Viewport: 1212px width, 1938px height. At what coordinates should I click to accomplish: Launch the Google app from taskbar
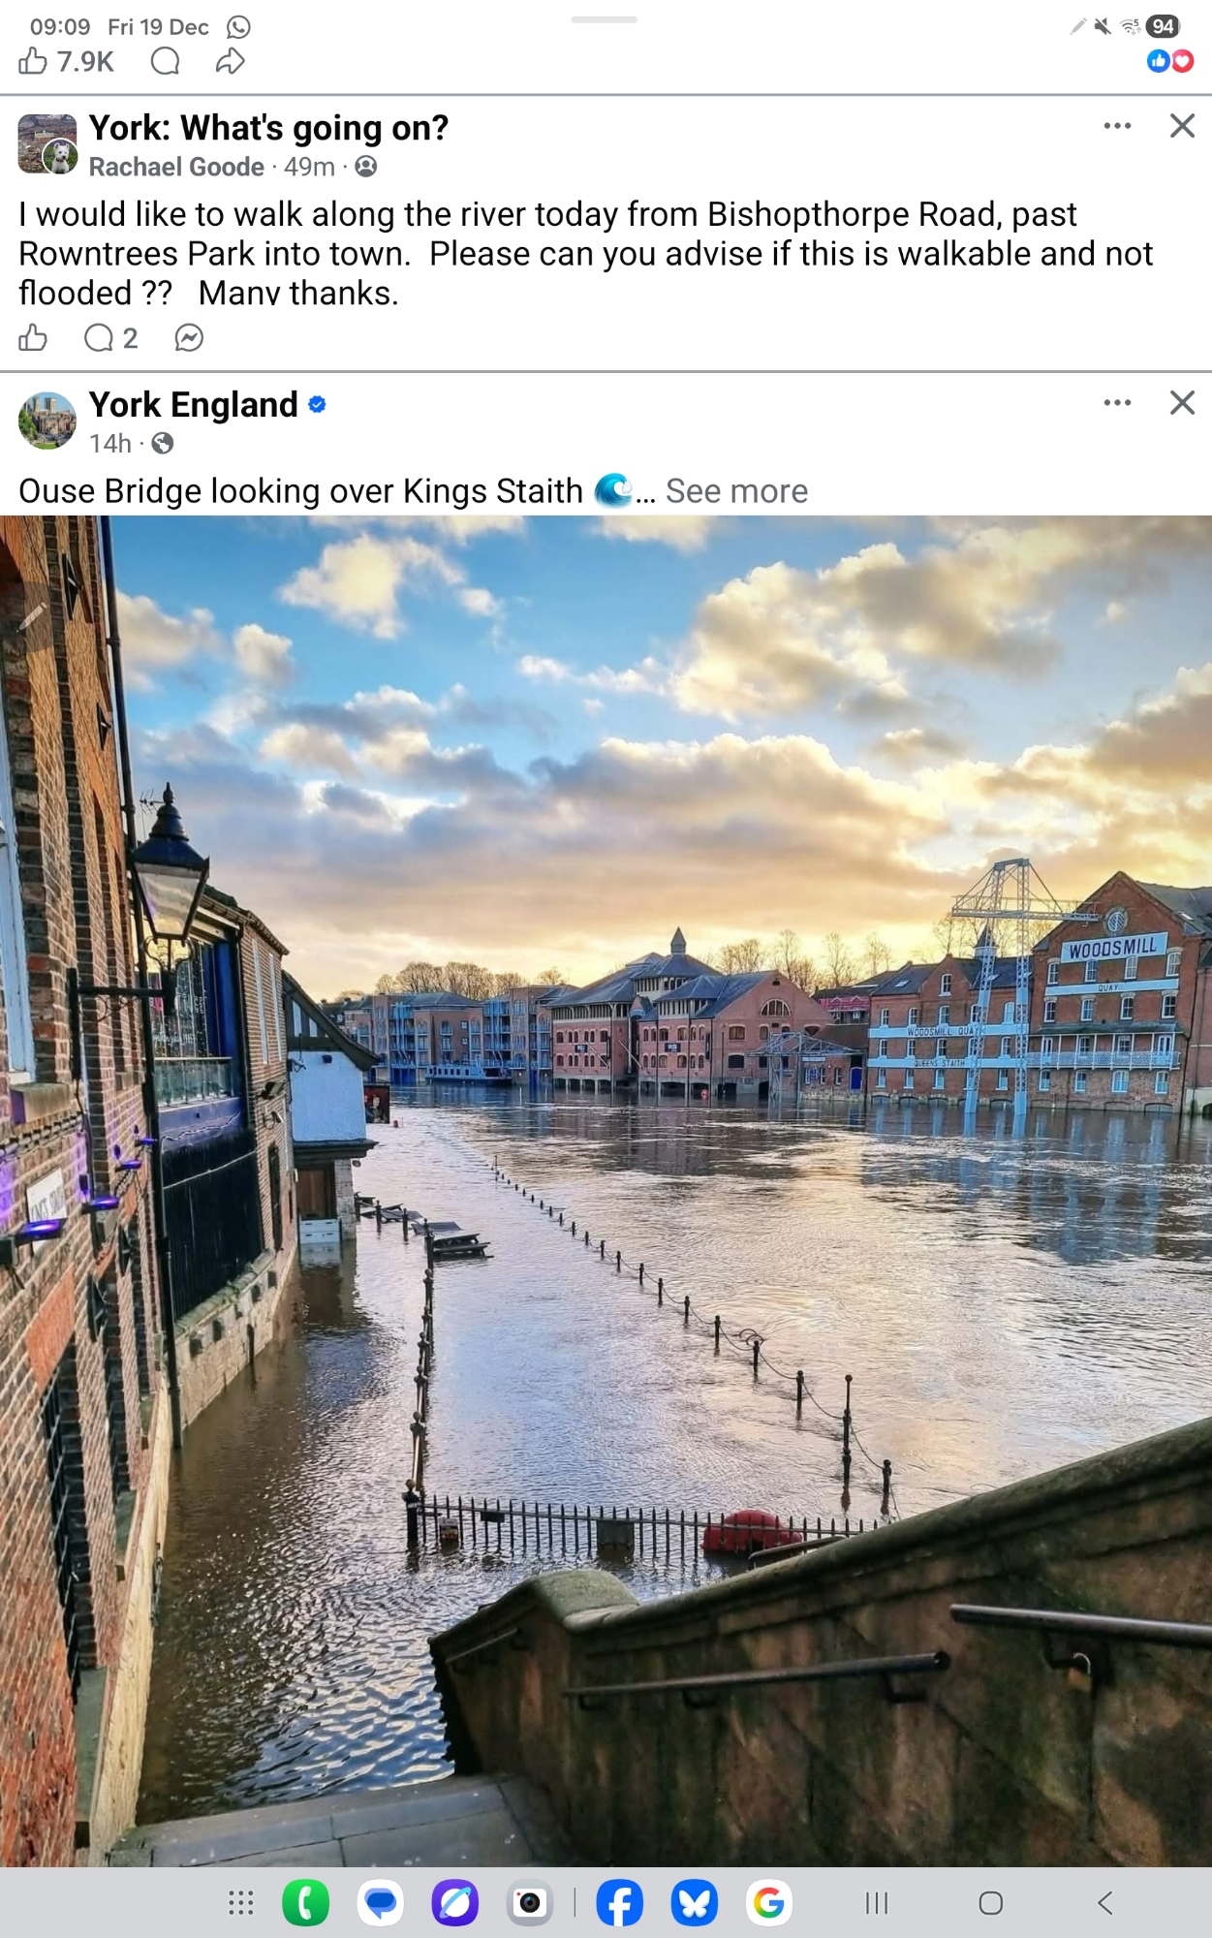pos(769,1903)
